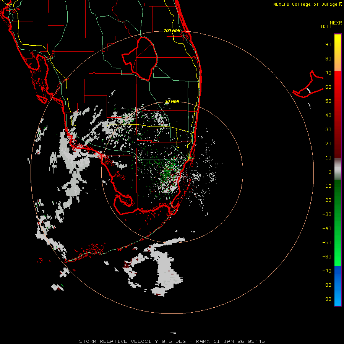
Task: Click the 10 knot value on the scale
Action: coord(328,158)
